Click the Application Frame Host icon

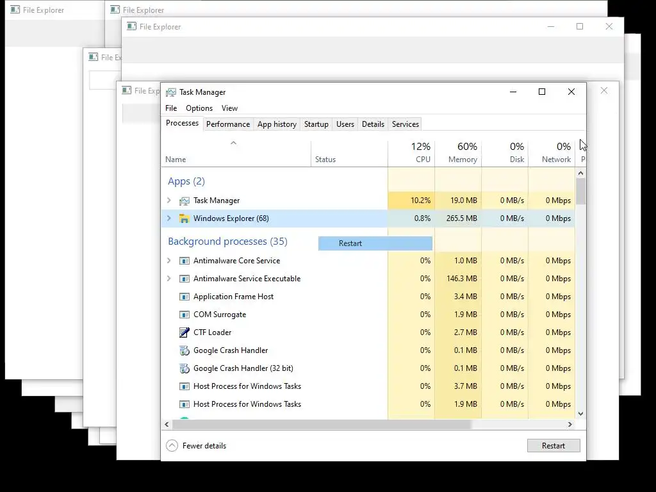coord(184,297)
